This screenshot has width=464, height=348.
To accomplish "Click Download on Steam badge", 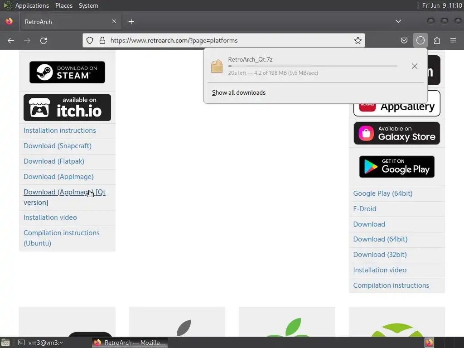I will click(67, 72).
